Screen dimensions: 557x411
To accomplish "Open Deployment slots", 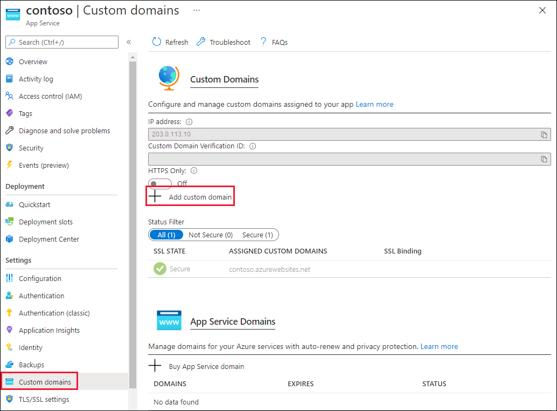I will [45, 222].
